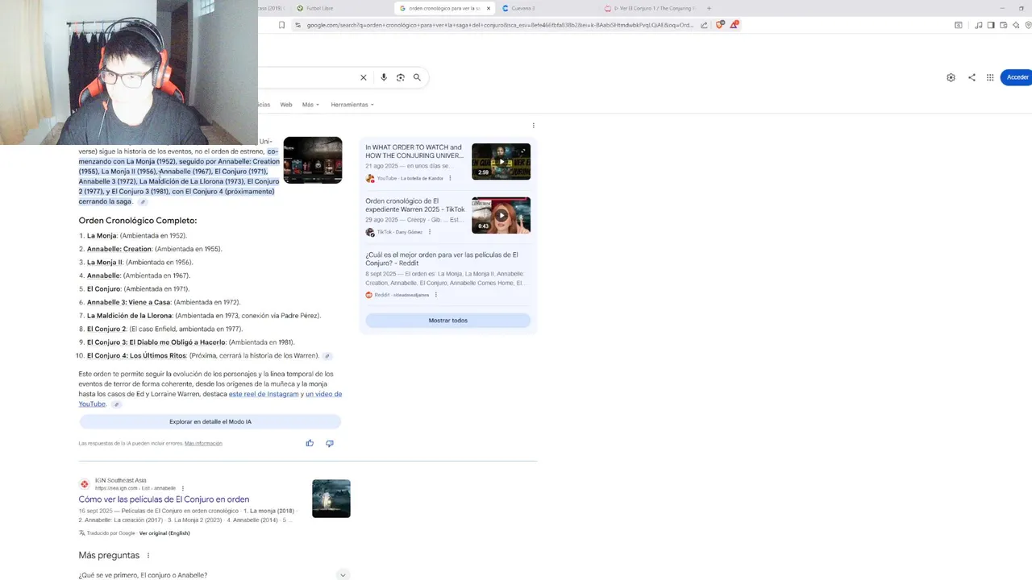Click the Acceder sign-in button

(x=1017, y=77)
